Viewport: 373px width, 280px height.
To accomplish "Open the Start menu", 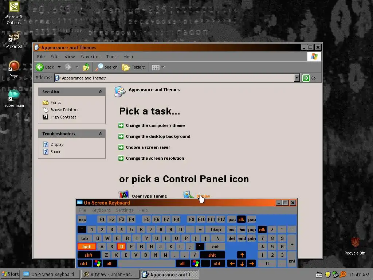I will click(11, 274).
